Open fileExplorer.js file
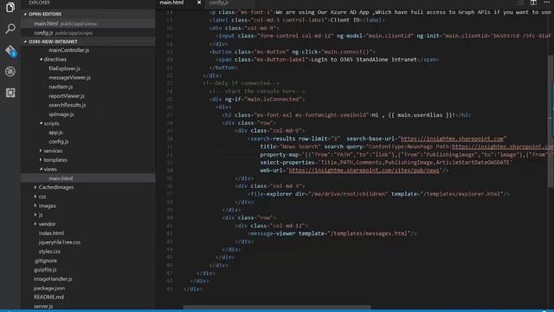 click(65, 68)
